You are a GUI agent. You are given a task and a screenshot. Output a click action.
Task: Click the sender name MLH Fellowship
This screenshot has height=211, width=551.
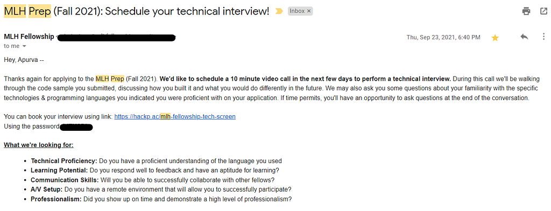point(29,37)
